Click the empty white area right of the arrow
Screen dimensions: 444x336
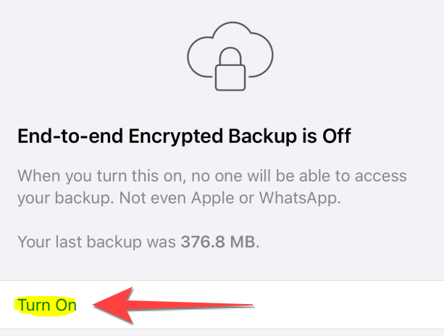348,305
